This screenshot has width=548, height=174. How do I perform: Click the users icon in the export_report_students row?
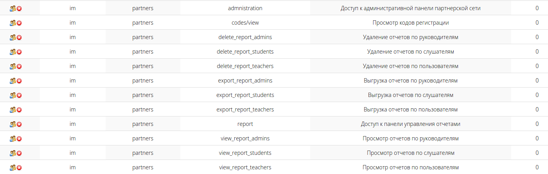(x=13, y=95)
